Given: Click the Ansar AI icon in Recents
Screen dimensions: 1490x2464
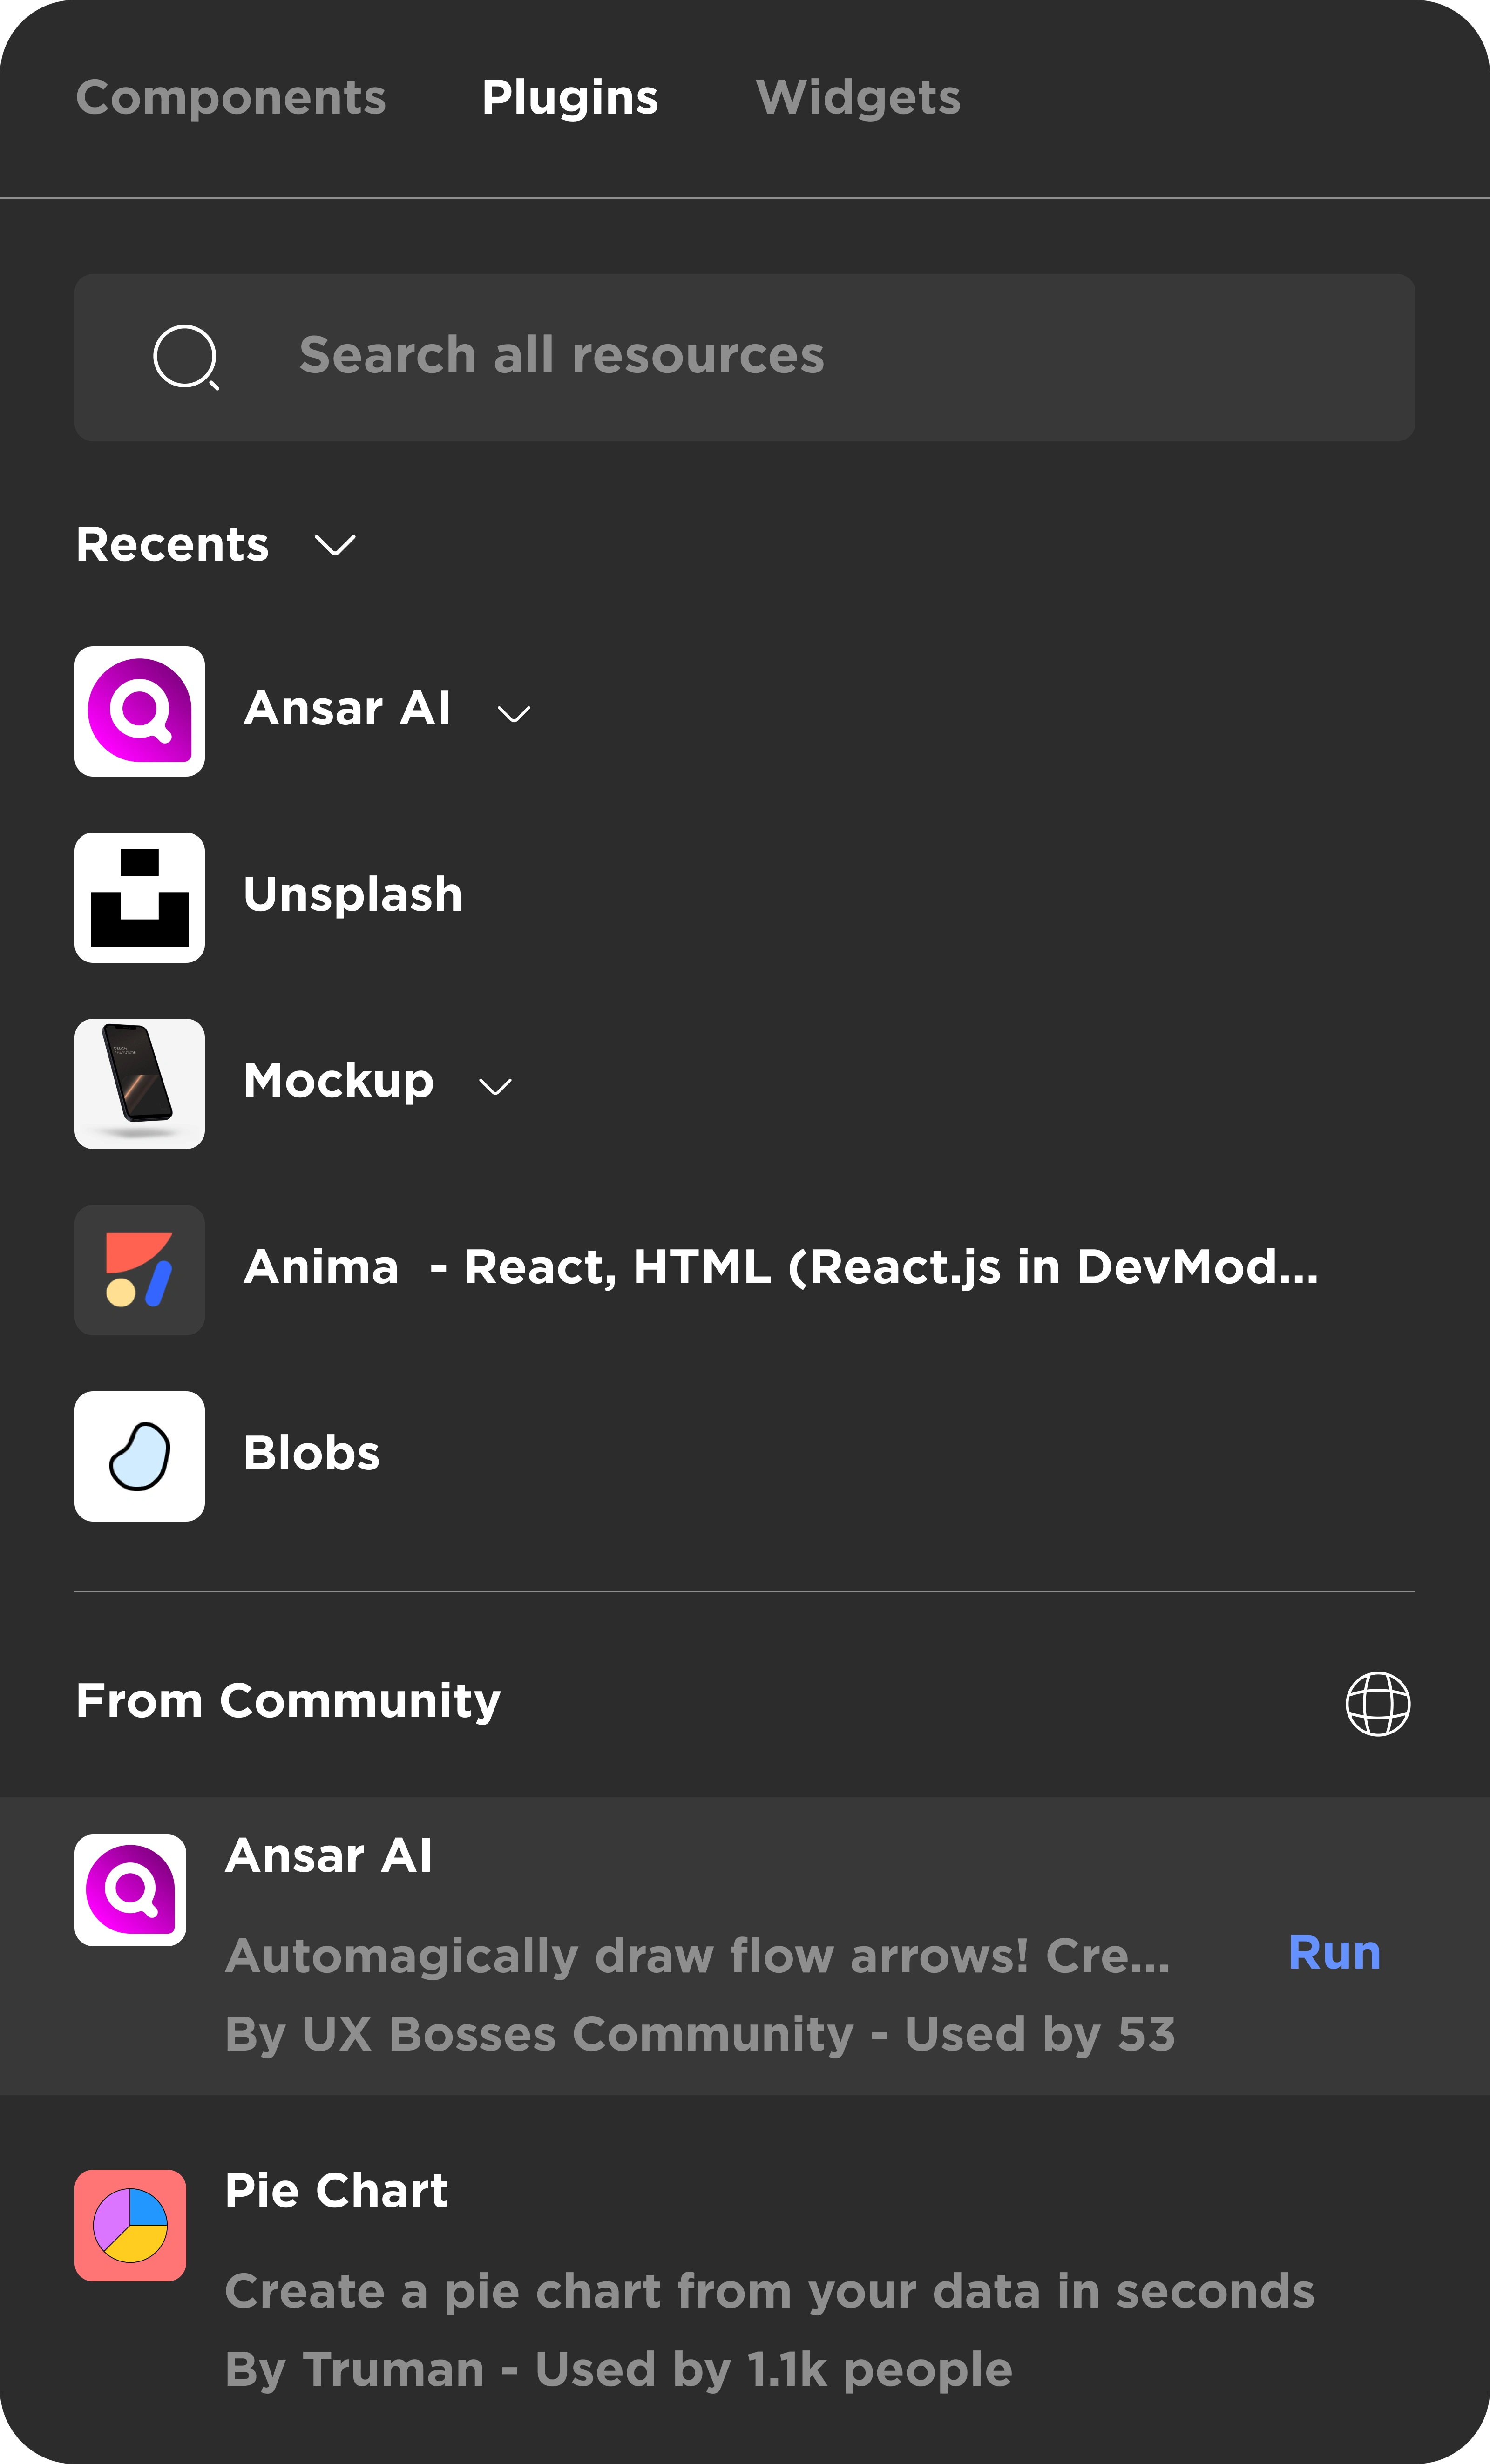Looking at the screenshot, I should [x=139, y=711].
